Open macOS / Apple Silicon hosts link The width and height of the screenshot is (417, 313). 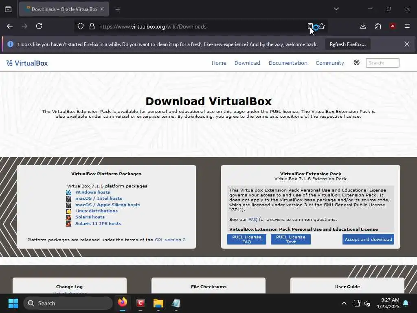point(108,205)
